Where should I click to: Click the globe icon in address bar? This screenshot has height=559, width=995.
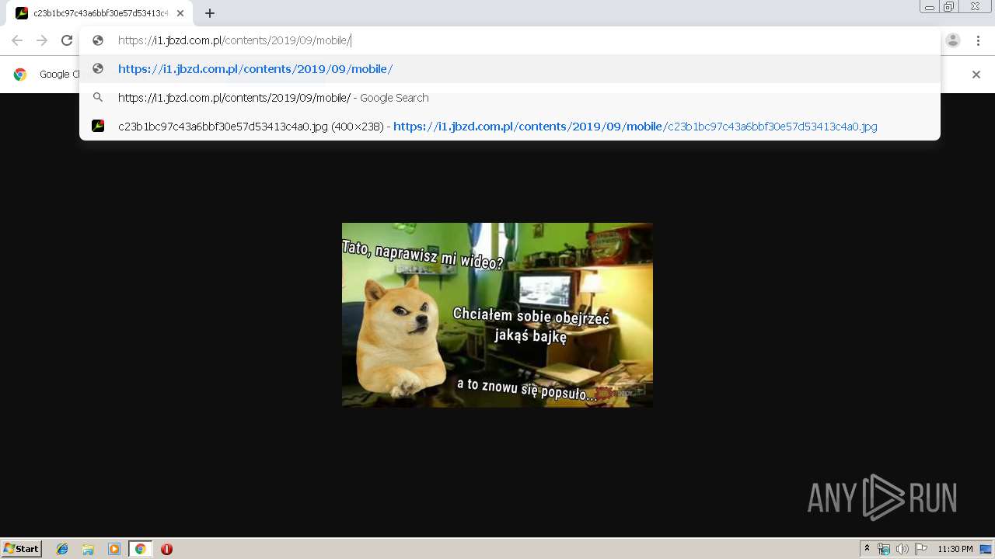[98, 40]
